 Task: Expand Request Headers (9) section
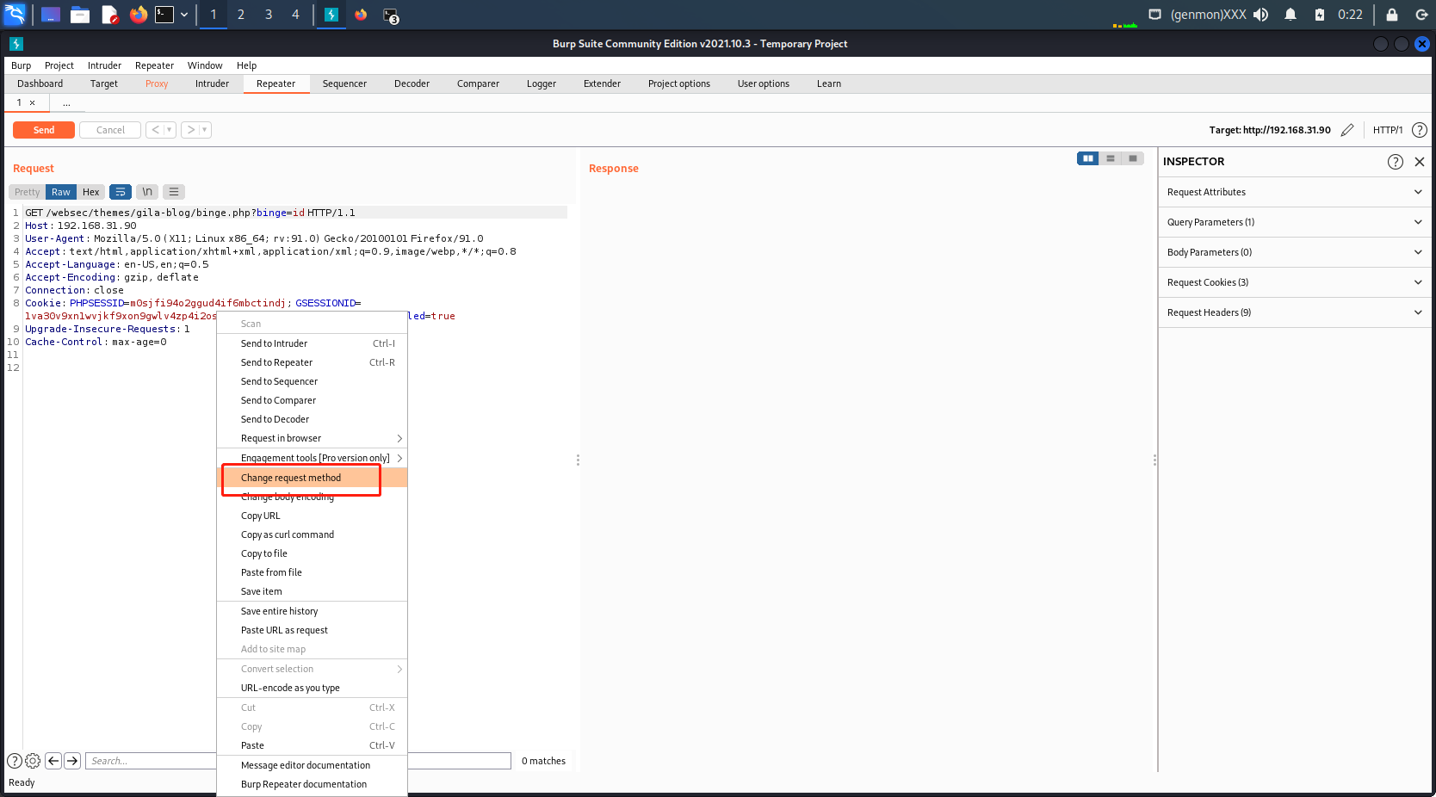pyautogui.click(x=1295, y=312)
